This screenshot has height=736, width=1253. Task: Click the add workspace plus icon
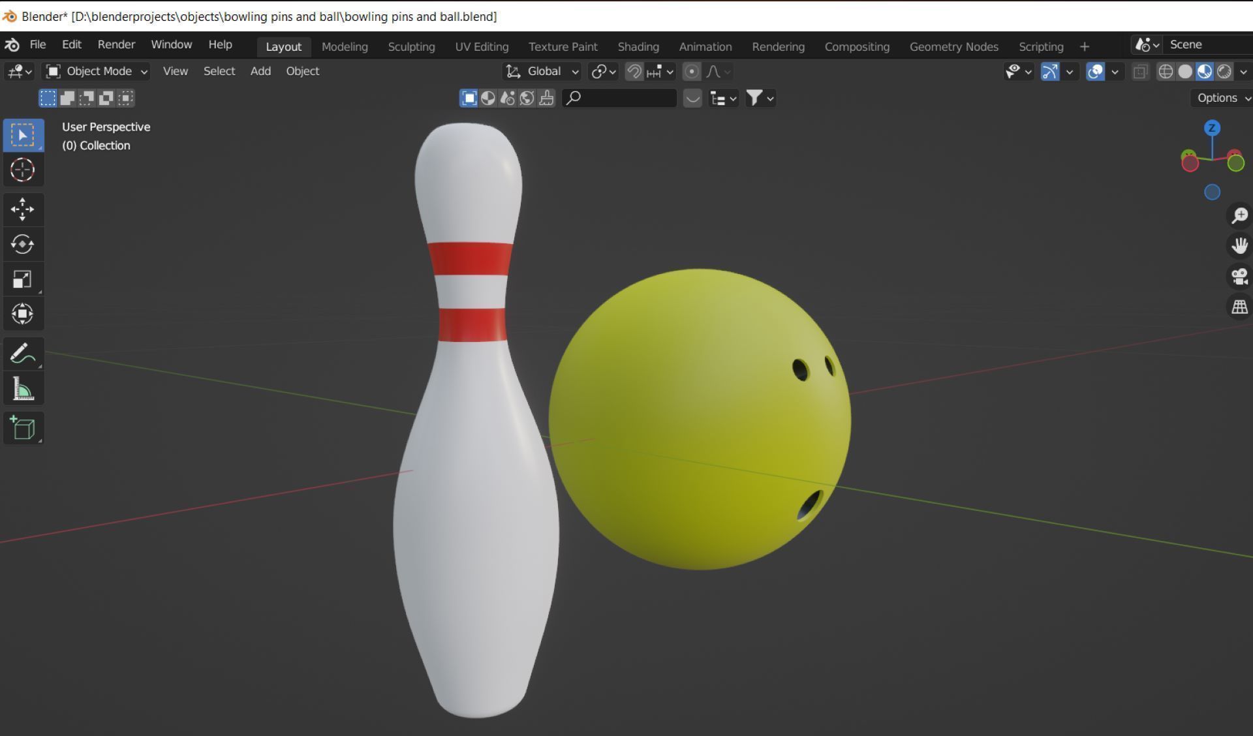click(x=1085, y=46)
